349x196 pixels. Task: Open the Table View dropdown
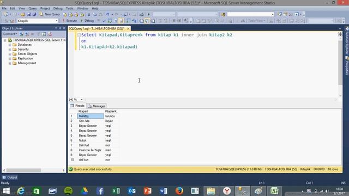(x=257, y=21)
